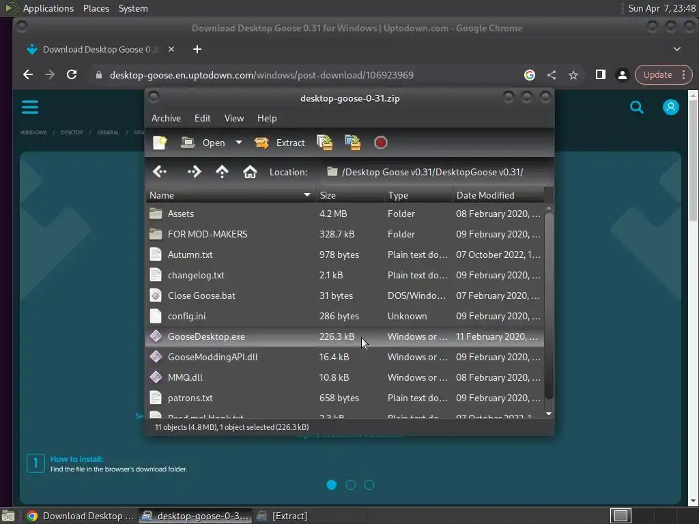
Task: Expand the Chrome tab search chevron
Action: pyautogui.click(x=676, y=49)
